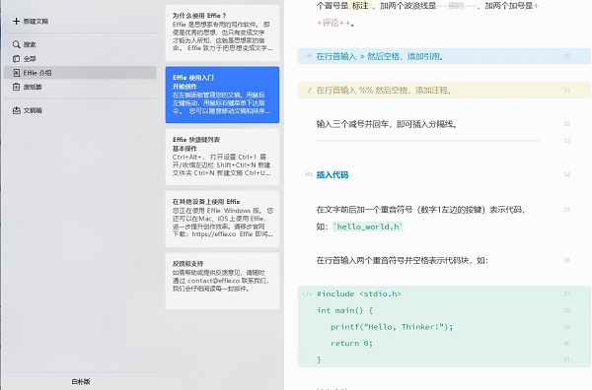Click the 新建文稿 text button
The height and width of the screenshot is (390, 592).
pos(36,21)
